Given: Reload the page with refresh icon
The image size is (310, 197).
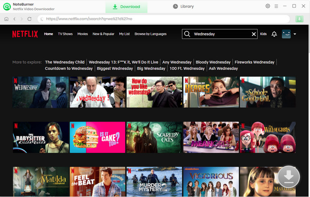Looking at the screenshot, I should 29,19.
